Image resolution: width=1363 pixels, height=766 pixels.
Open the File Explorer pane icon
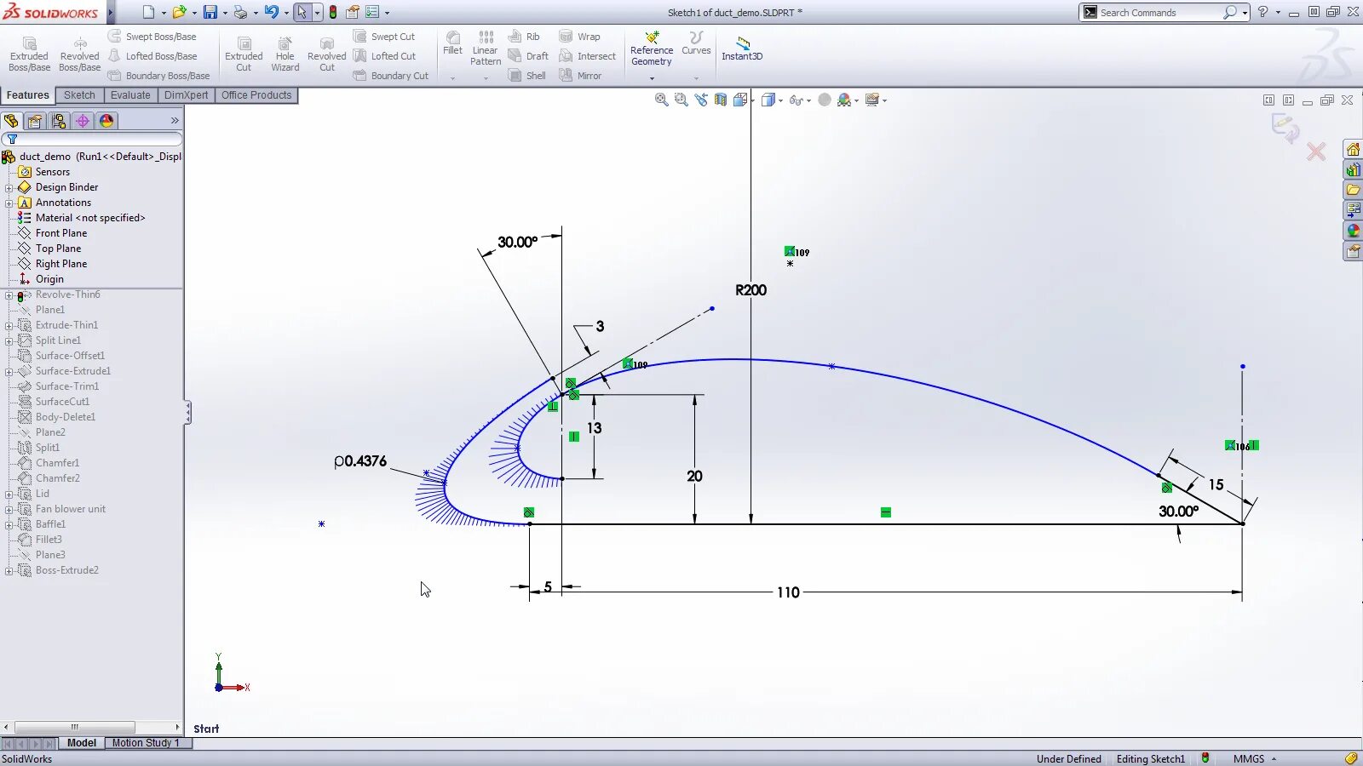(1353, 190)
